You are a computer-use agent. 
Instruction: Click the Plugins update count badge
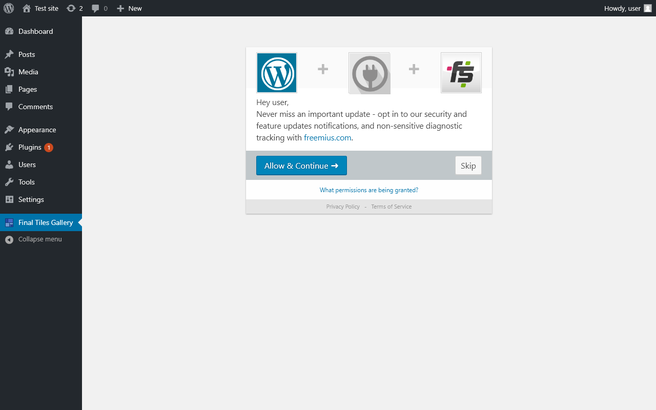49,148
